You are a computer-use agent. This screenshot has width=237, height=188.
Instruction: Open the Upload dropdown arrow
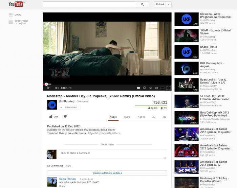point(169,4)
